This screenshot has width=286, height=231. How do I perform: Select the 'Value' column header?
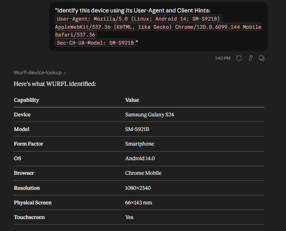(132, 100)
